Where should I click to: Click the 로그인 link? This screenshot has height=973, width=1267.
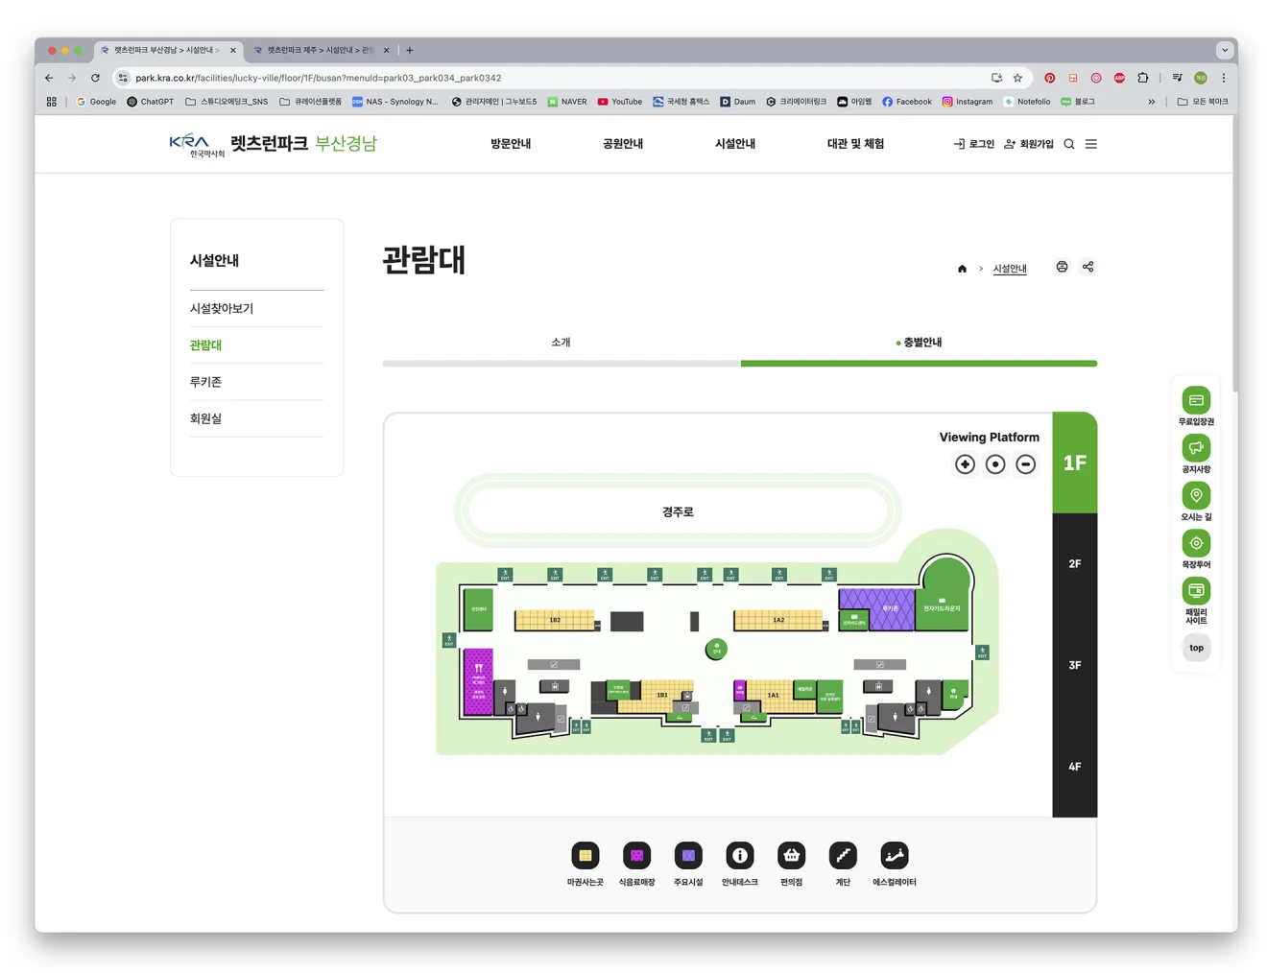click(x=973, y=144)
